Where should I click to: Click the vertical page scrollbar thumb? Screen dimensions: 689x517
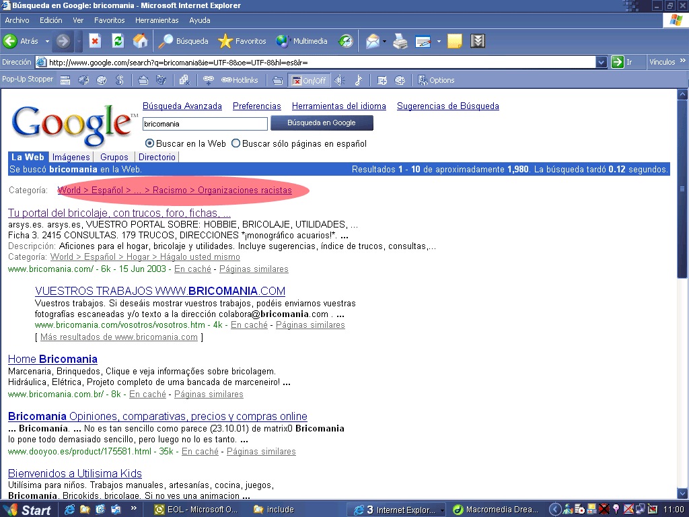683,188
